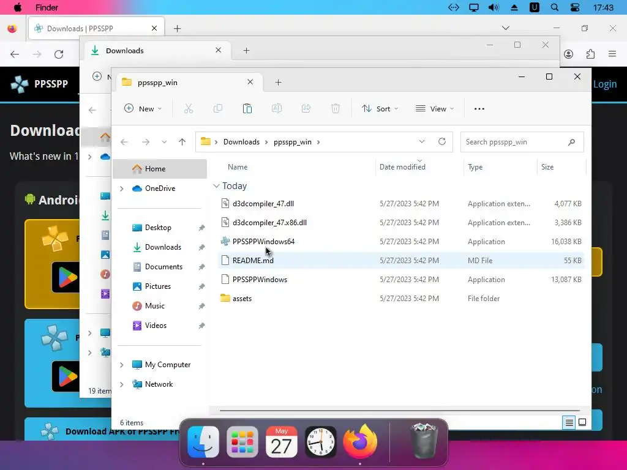
Task: Open Trash from the dock
Action: pos(424,441)
